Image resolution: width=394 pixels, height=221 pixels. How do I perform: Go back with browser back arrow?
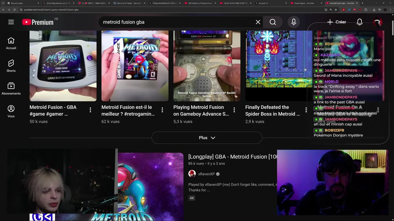pyautogui.click(x=3, y=10)
